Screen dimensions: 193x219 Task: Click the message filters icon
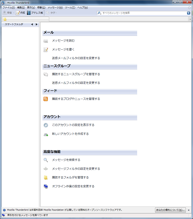[46, 169]
